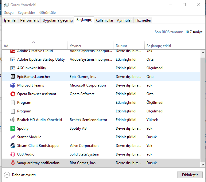Switch to the Hizmetler tab
206x182 pixels.
tap(143, 20)
